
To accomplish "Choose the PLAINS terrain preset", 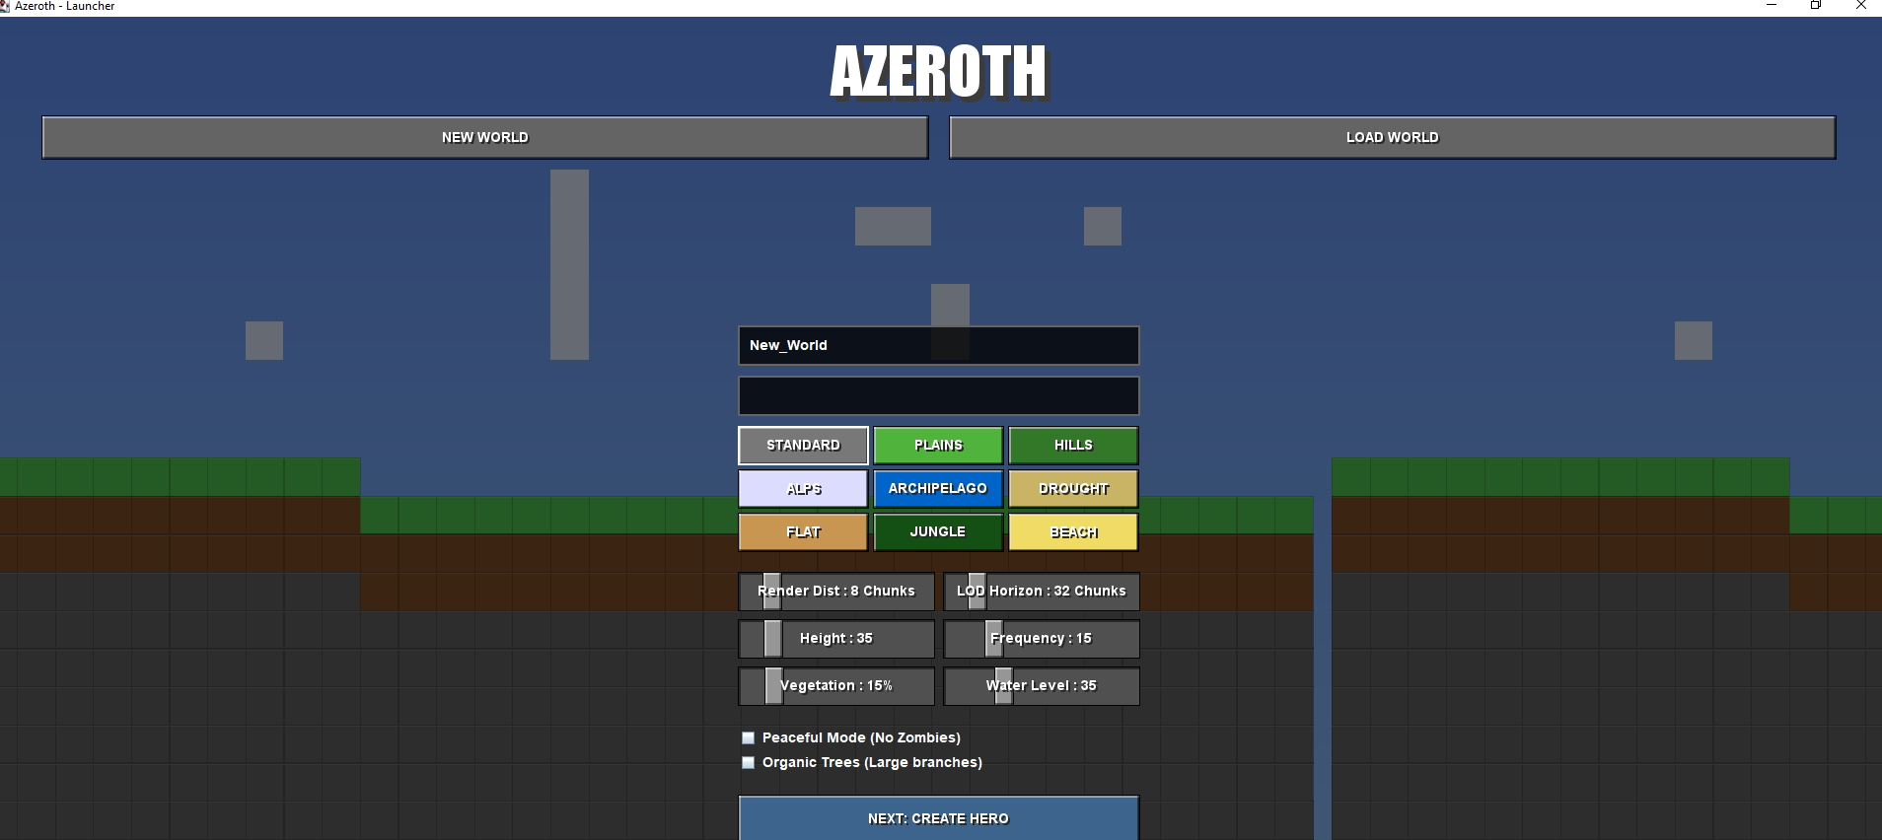I will click(x=938, y=445).
